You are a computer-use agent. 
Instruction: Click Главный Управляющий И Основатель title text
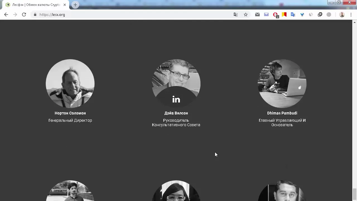click(282, 123)
